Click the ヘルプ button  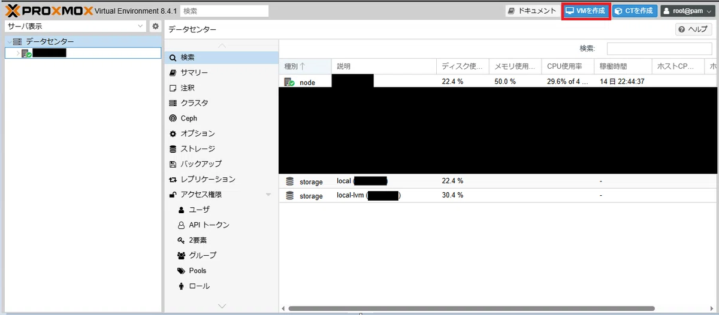[x=693, y=29]
